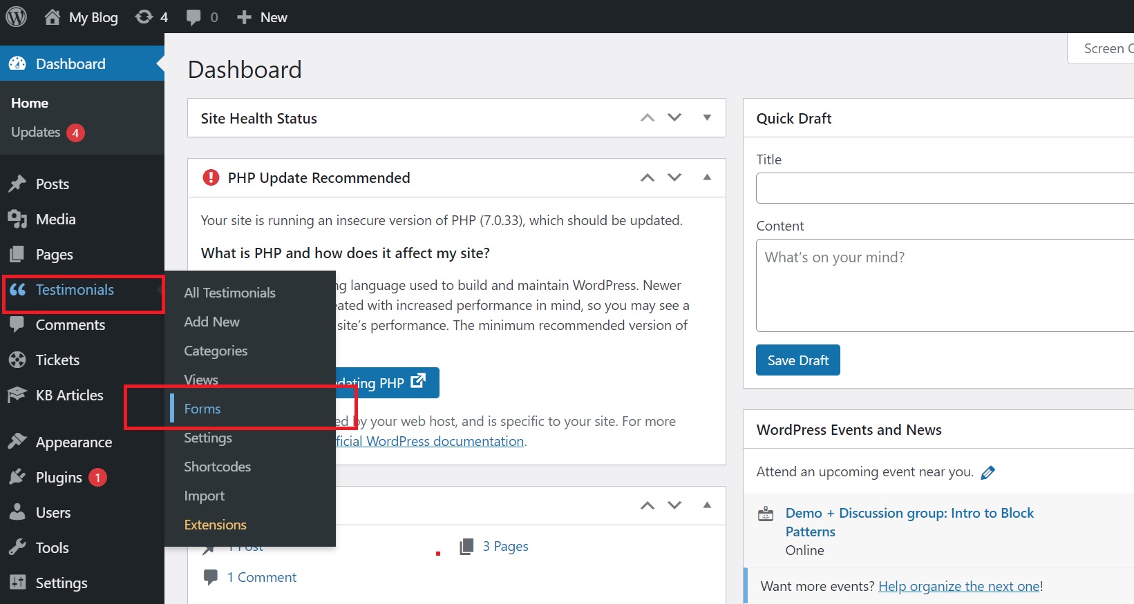
Task: Click the Appearance paintbrush icon
Action: click(17, 442)
